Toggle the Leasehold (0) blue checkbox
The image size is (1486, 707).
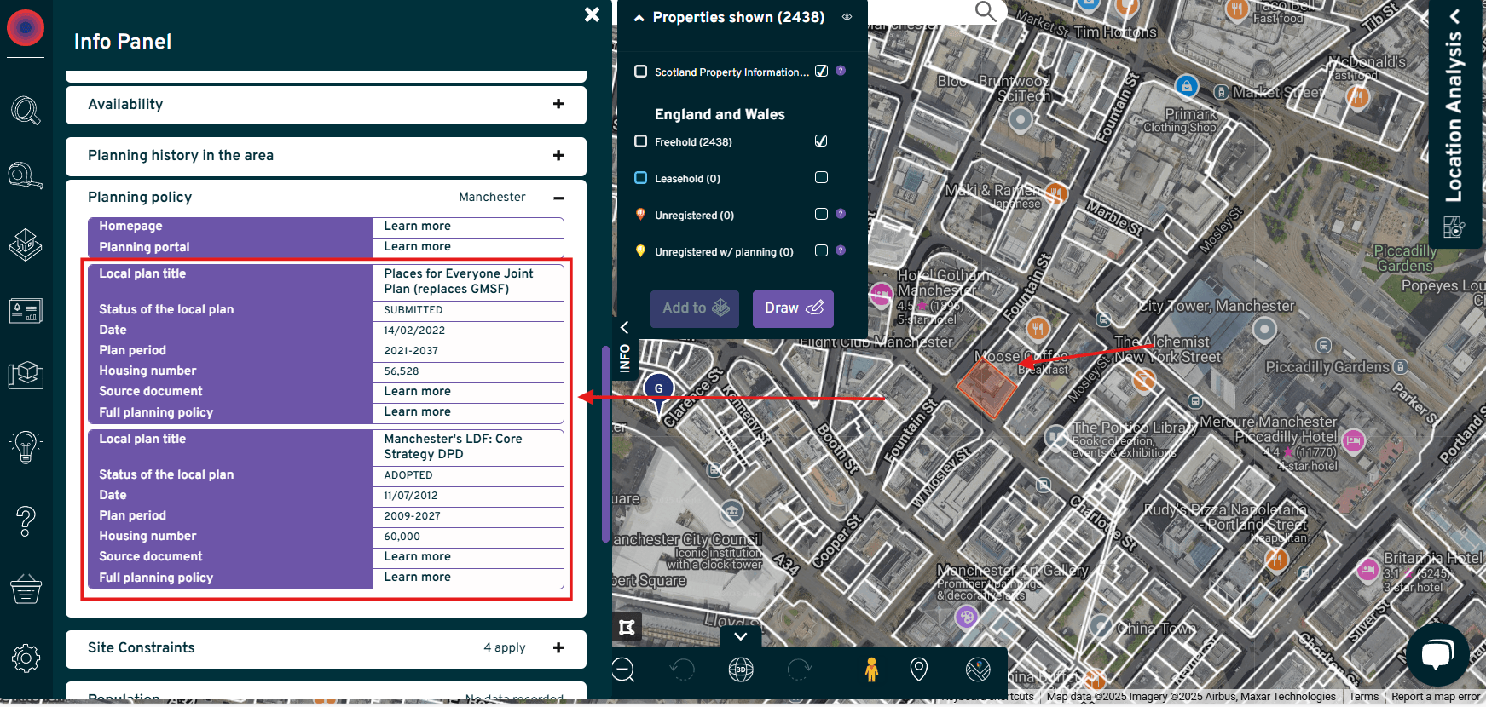[x=640, y=178]
